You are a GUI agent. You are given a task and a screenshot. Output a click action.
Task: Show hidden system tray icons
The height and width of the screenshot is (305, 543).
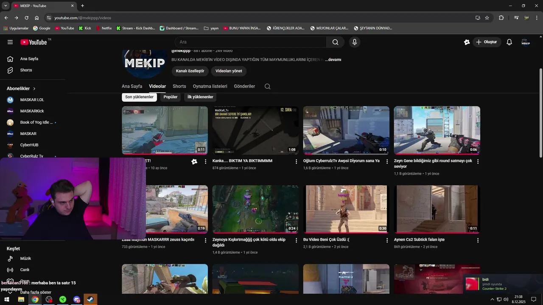click(492, 299)
